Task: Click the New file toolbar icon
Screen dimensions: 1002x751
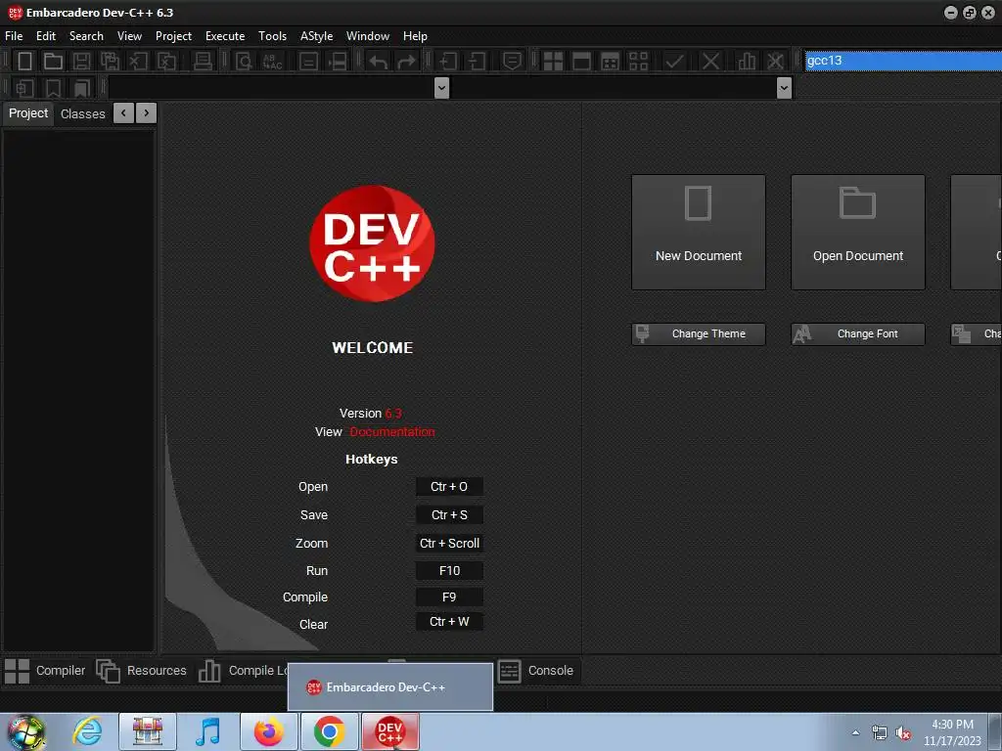Action: 24,62
